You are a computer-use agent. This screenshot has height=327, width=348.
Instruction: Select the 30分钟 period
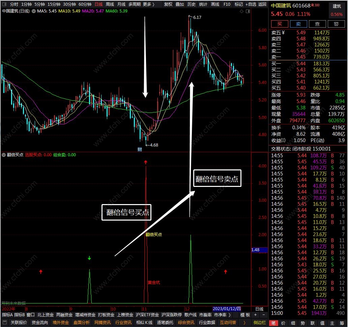pos(69,4)
